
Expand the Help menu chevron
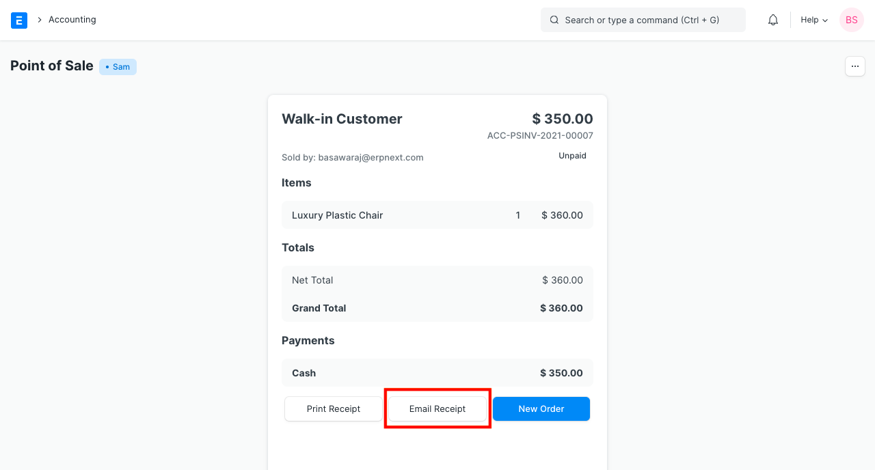(x=826, y=20)
